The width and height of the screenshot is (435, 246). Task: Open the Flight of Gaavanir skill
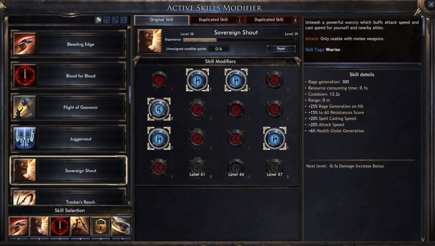[68, 107]
